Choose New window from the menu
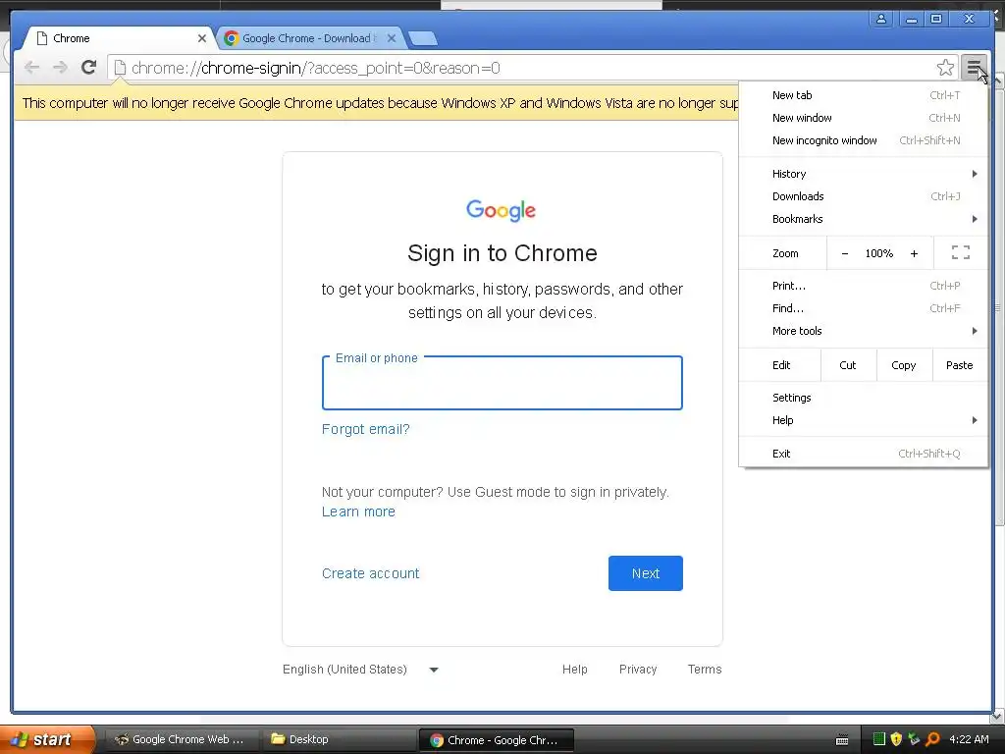This screenshot has width=1005, height=754. [x=863, y=118]
